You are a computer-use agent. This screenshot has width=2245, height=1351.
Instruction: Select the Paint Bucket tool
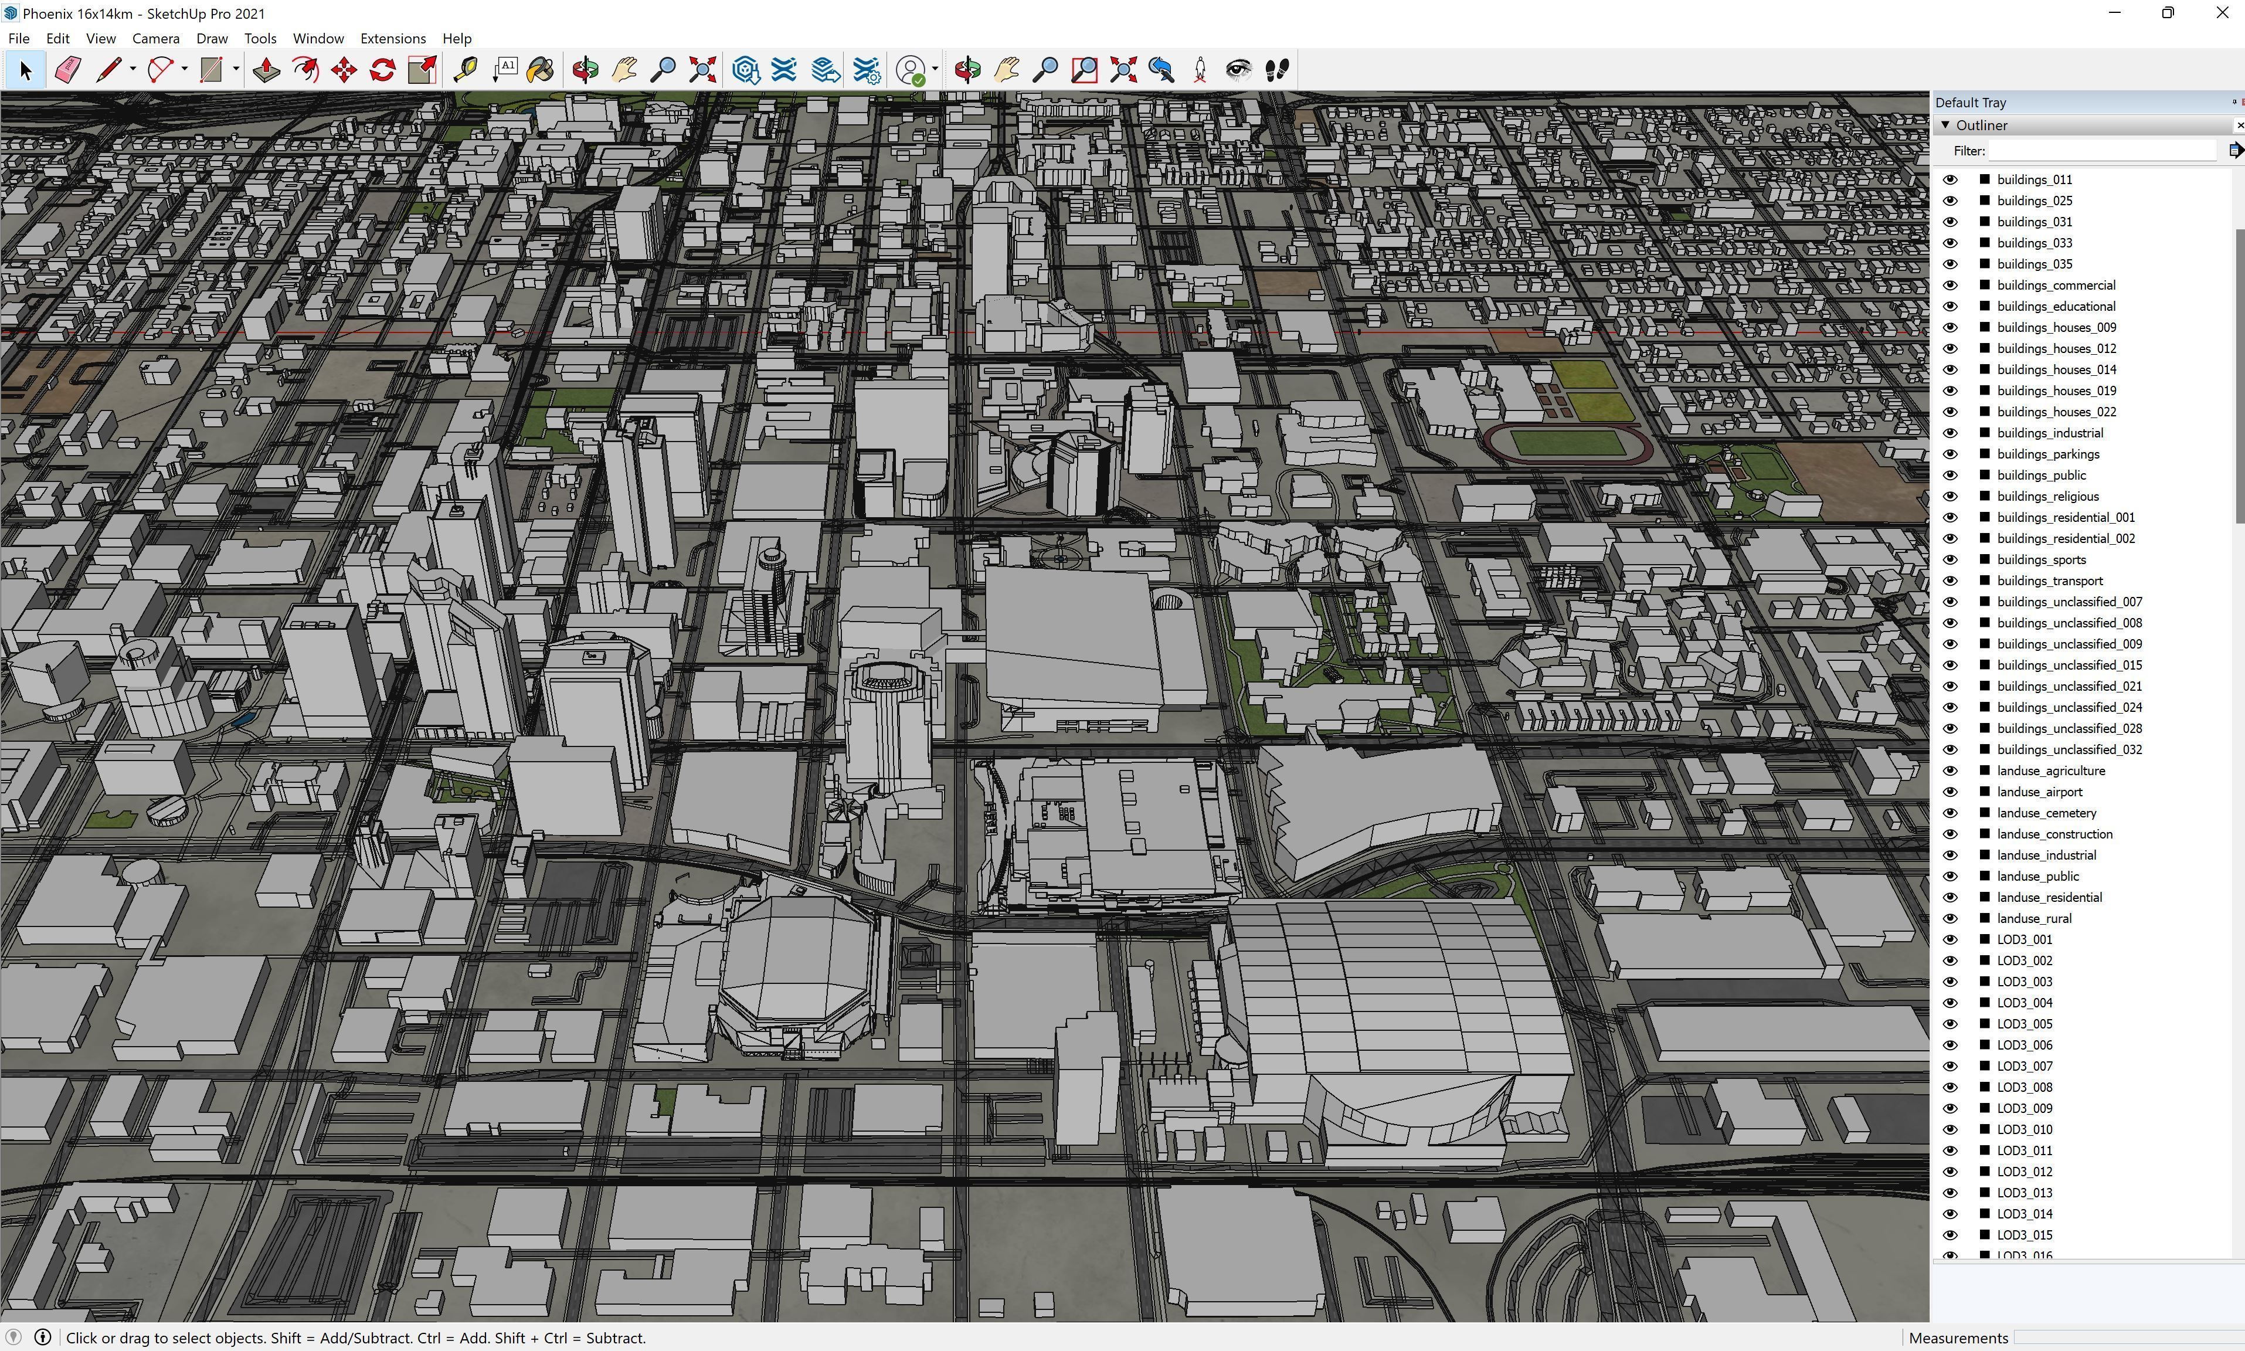pyautogui.click(x=539, y=70)
